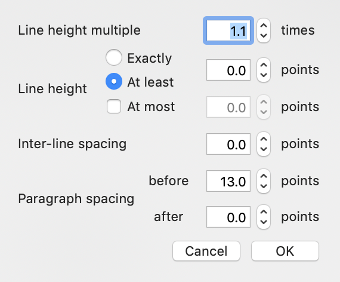Image resolution: width=340 pixels, height=282 pixels.
Task: Increase inter-line spacing using up arrow
Action: pos(264,139)
